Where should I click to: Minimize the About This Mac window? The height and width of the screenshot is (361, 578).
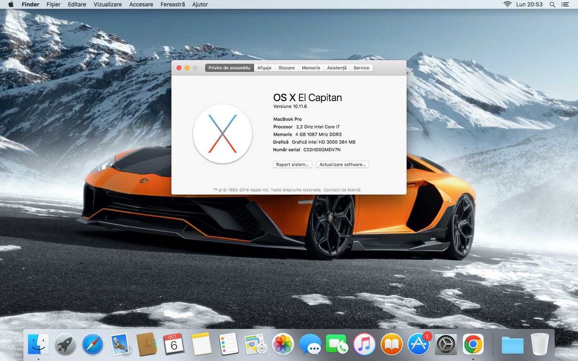click(x=187, y=68)
